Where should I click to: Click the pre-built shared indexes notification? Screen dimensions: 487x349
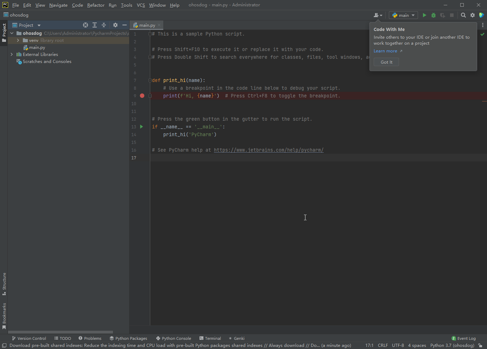(x=180, y=345)
